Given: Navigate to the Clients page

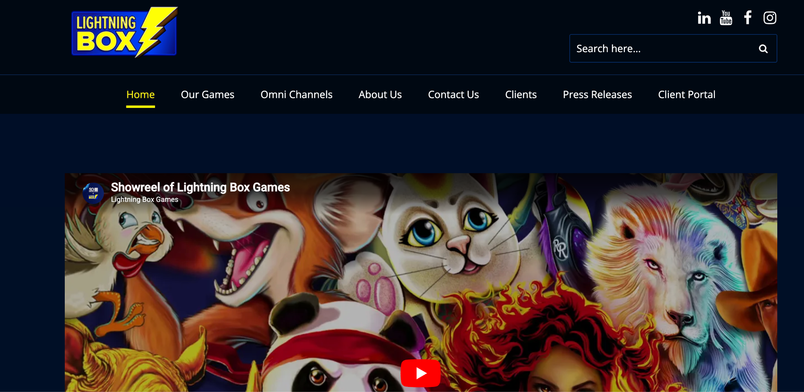Looking at the screenshot, I should [521, 94].
